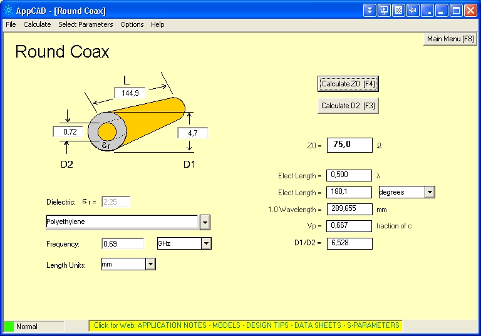Image resolution: width=481 pixels, height=336 pixels.
Task: Open the Options menu
Action: (x=132, y=24)
